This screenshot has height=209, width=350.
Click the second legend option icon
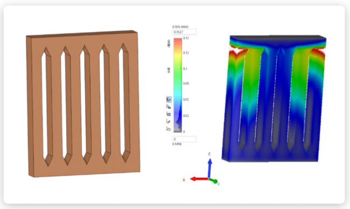pos(169,107)
